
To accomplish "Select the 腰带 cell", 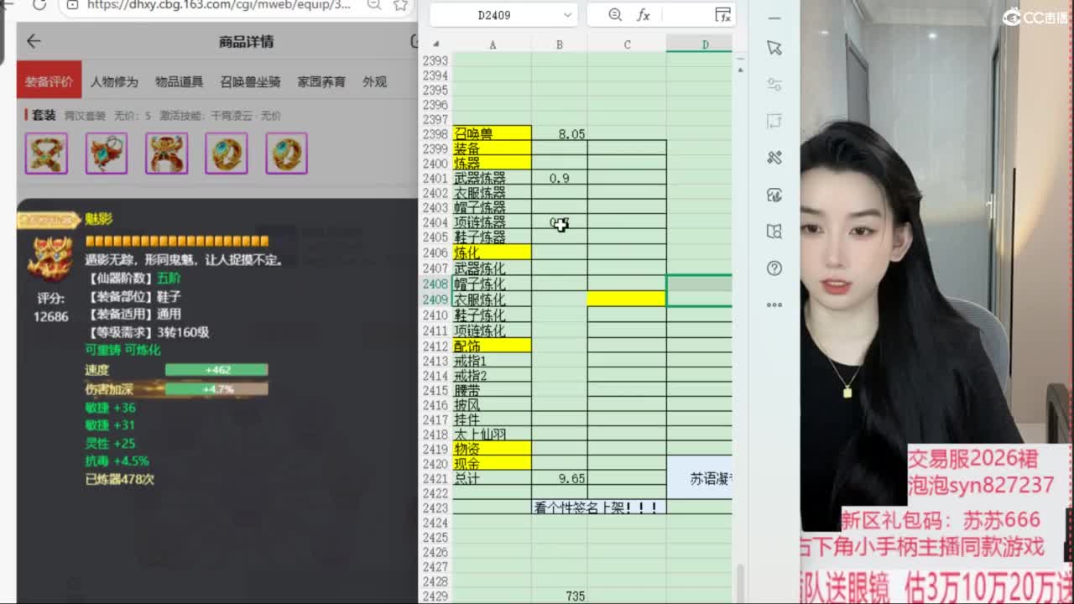I will click(x=493, y=390).
